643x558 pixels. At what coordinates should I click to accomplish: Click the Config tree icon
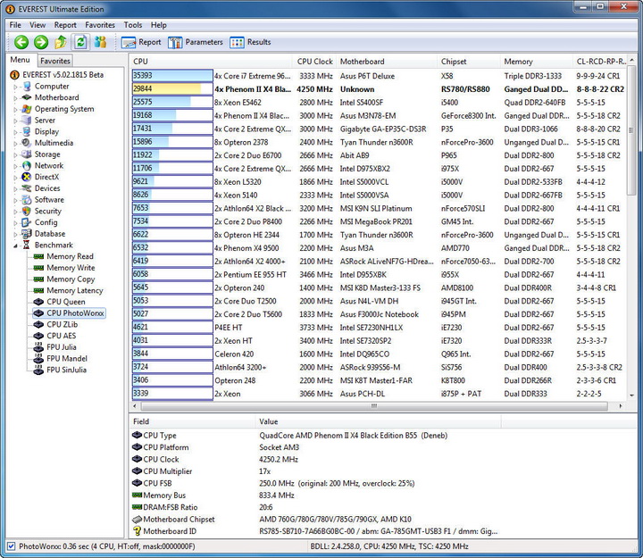[27, 222]
